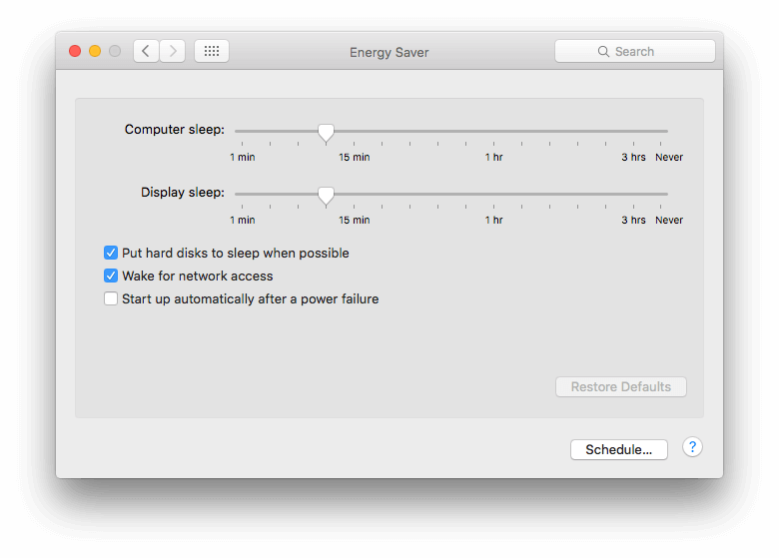Minimize window using the yellow button
779x558 pixels.
[95, 51]
